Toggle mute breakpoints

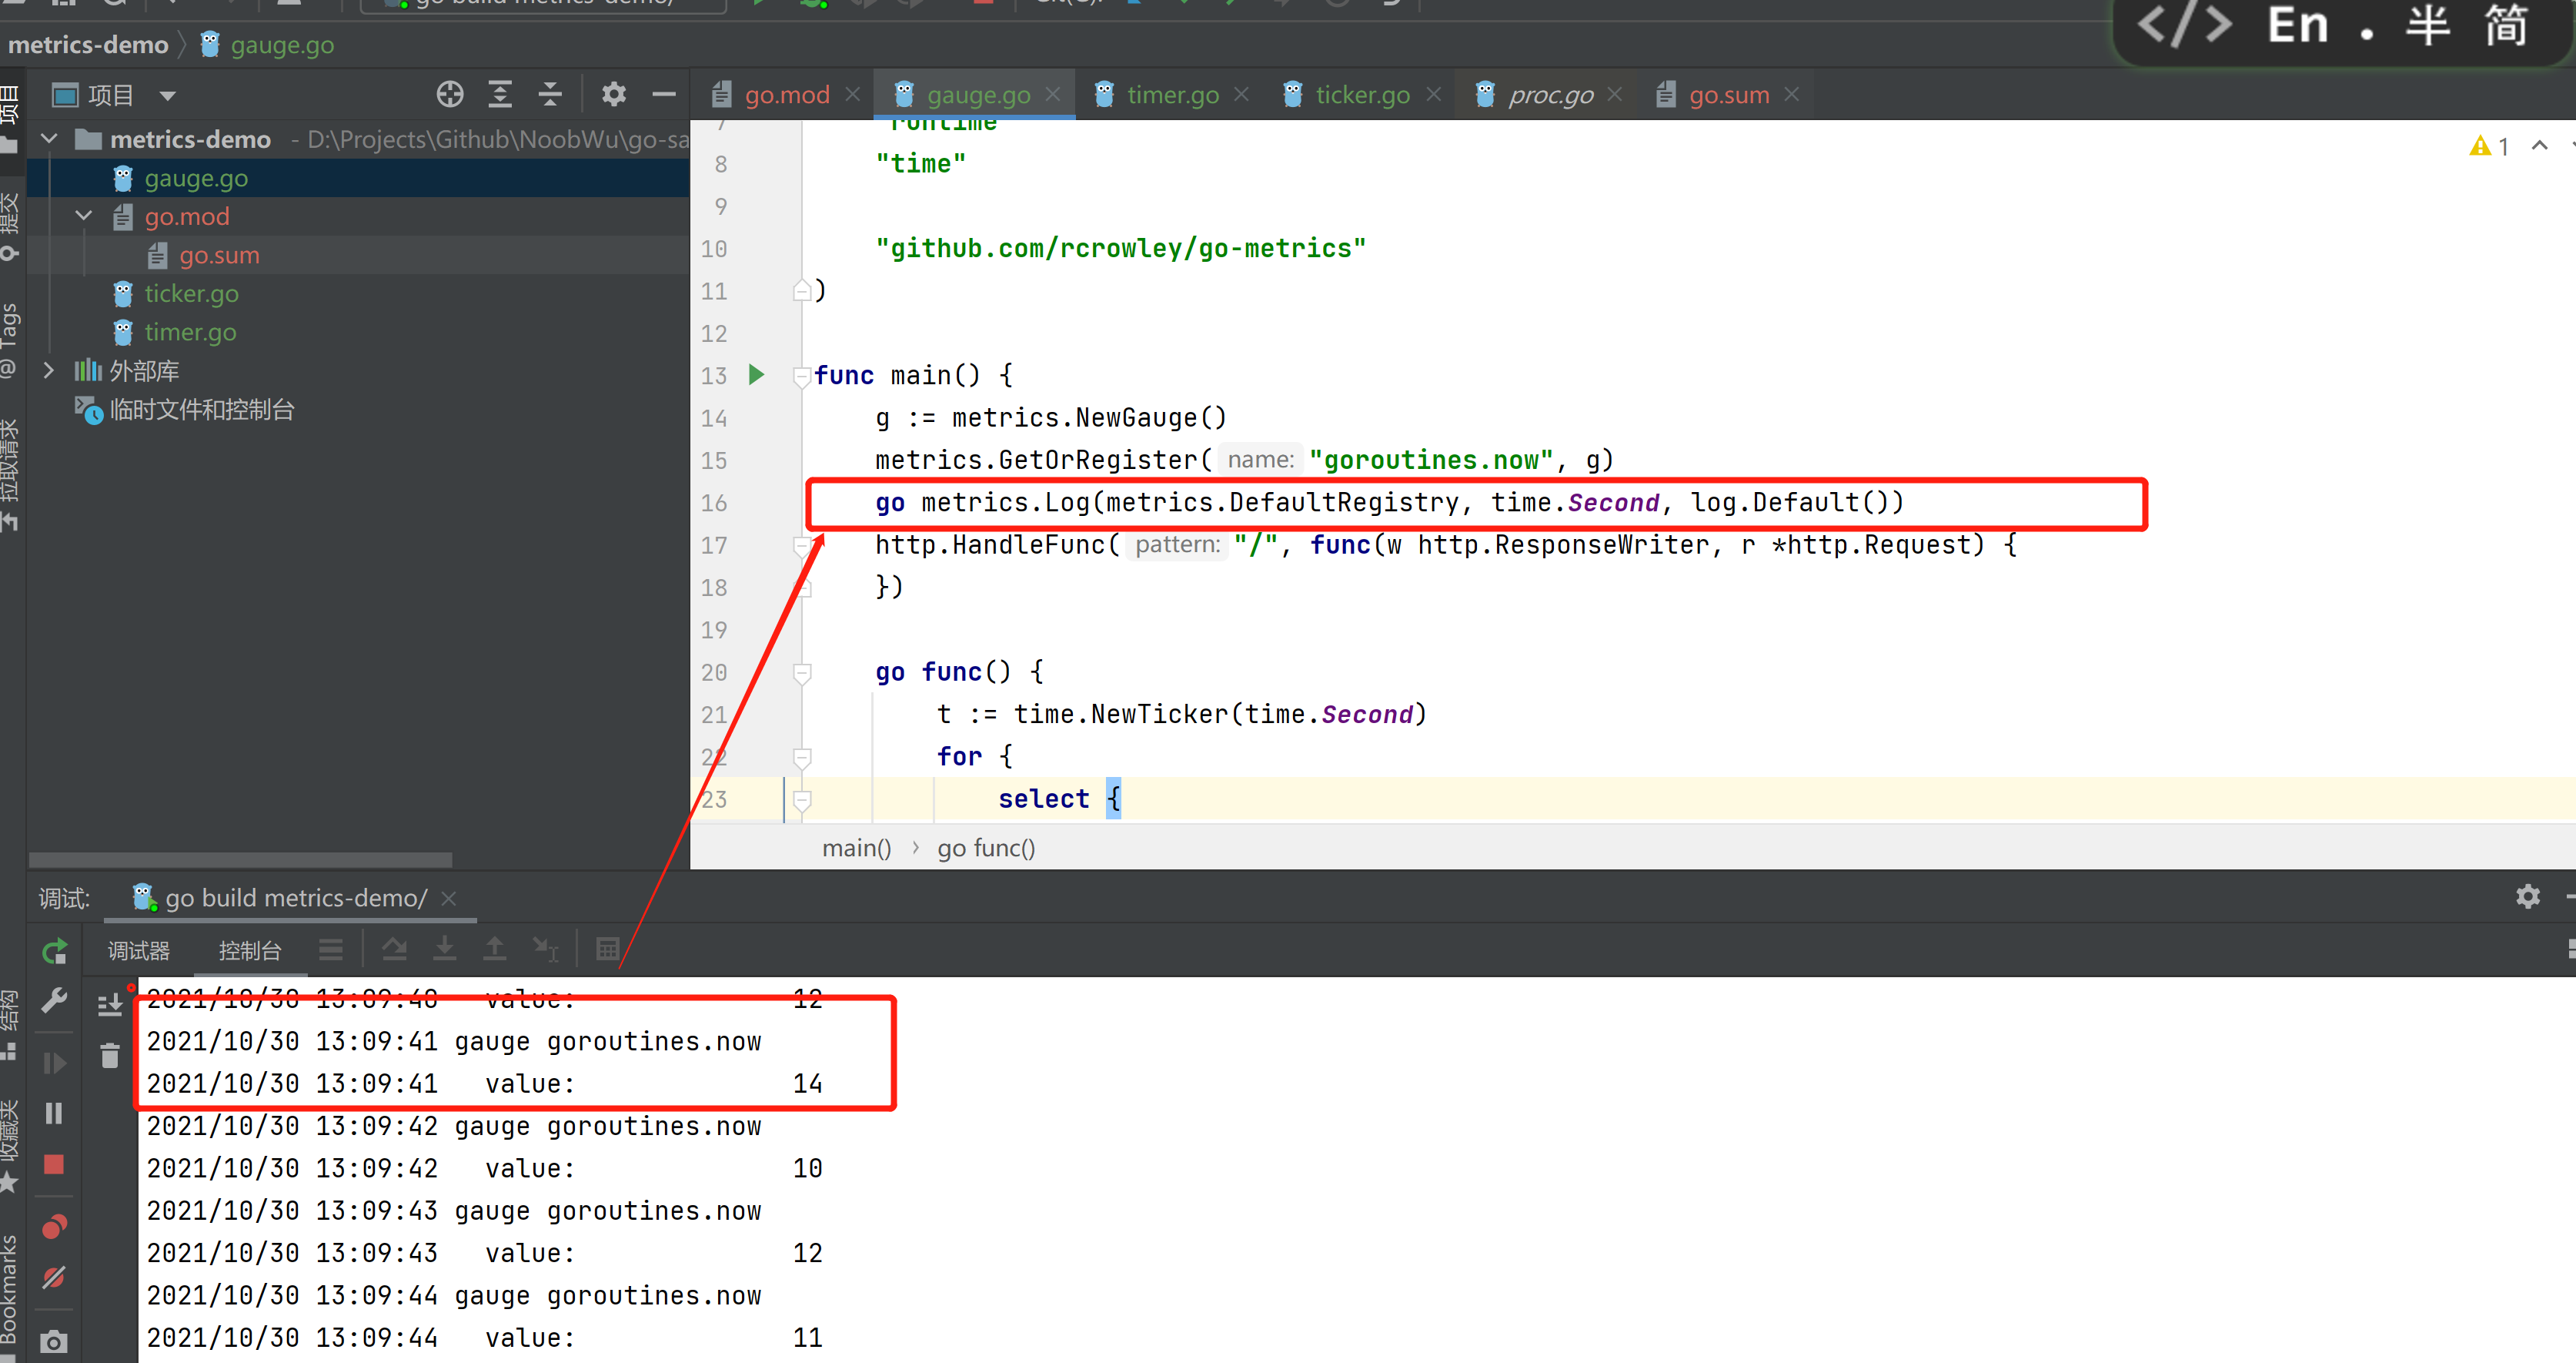tap(54, 1278)
